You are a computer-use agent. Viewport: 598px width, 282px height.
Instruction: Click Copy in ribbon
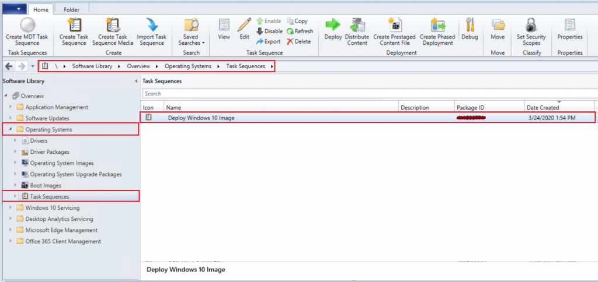tap(297, 21)
